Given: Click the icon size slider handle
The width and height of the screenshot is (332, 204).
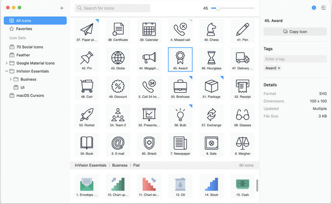Looking at the screenshot, I should coord(218,8).
